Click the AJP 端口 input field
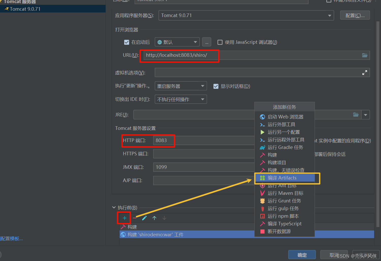 point(204,180)
